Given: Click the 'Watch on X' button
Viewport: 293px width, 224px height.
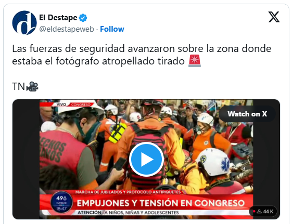Looking at the screenshot, I should tap(247, 114).
